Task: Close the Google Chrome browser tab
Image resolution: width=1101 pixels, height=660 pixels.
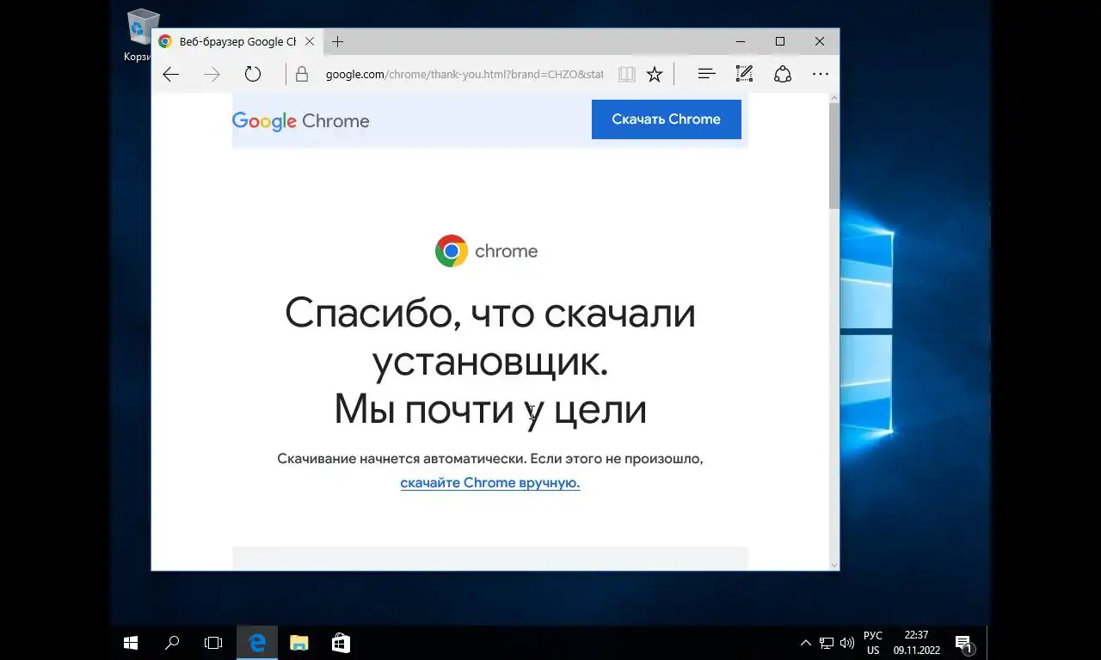Action: click(310, 41)
